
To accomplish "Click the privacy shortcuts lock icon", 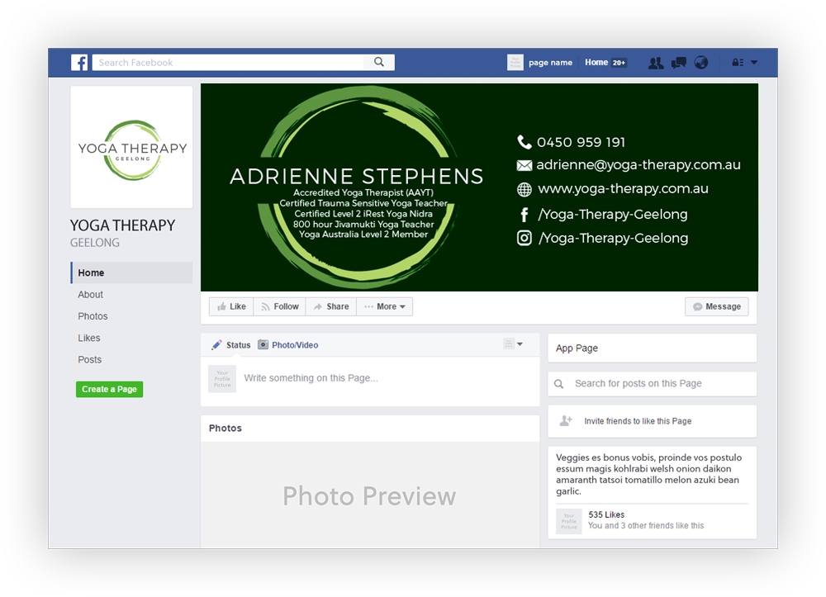I will pos(737,63).
